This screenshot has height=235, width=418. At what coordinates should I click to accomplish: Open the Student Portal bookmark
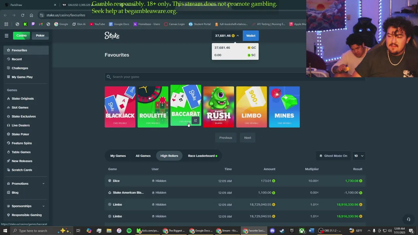point(200,24)
